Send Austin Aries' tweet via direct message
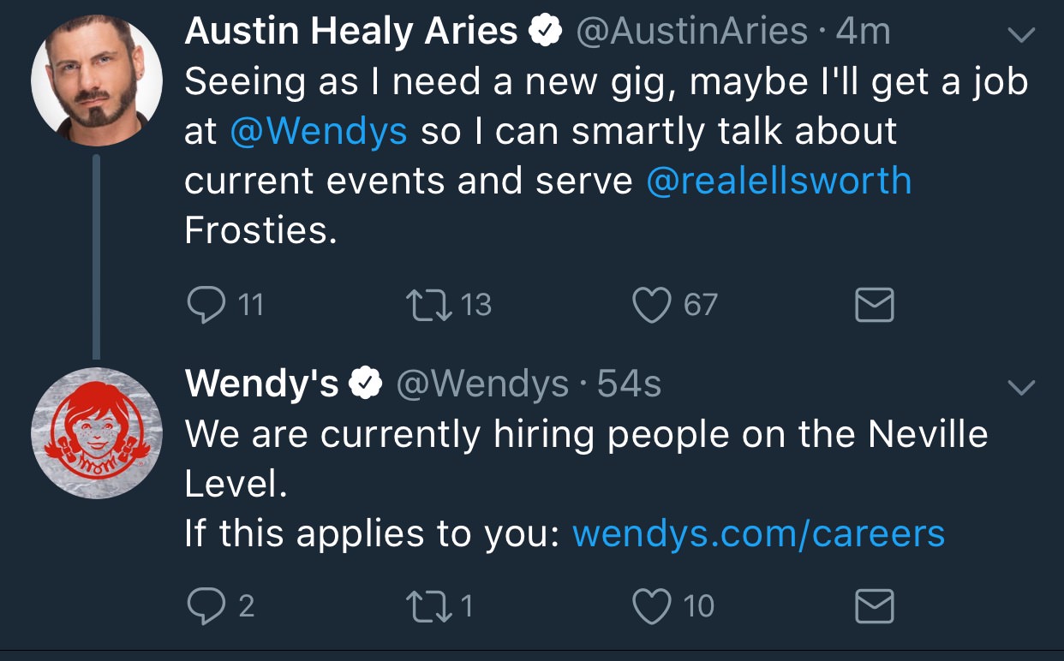The image size is (1064, 661). 875,306
